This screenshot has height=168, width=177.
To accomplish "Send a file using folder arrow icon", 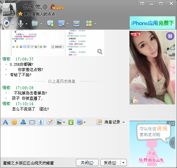I will 35,23.
